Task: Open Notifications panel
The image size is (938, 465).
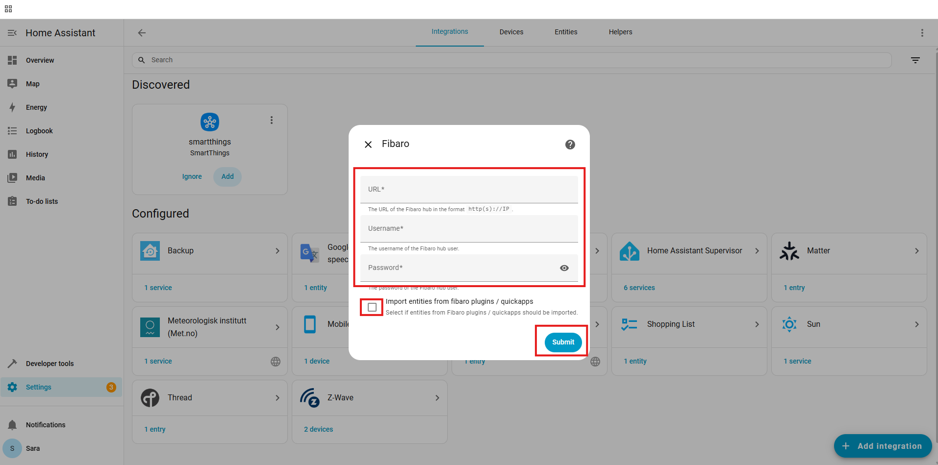Action: 62,425
